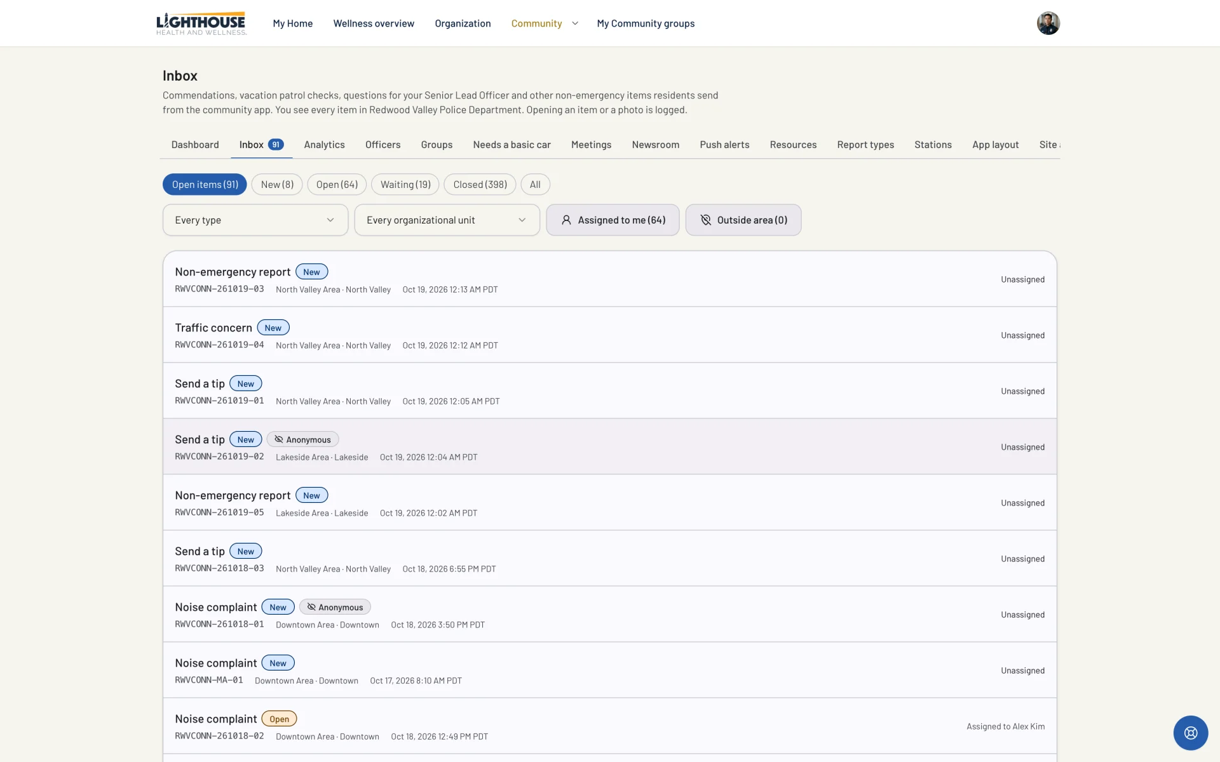
Task: Go to My Home
Action: 293,23
